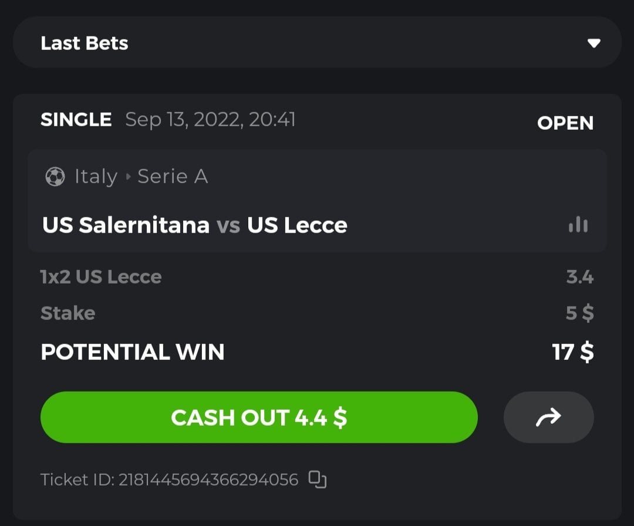Viewport: 634px width, 526px height.
Task: Open match statistics bar chart icon
Action: coord(578,225)
